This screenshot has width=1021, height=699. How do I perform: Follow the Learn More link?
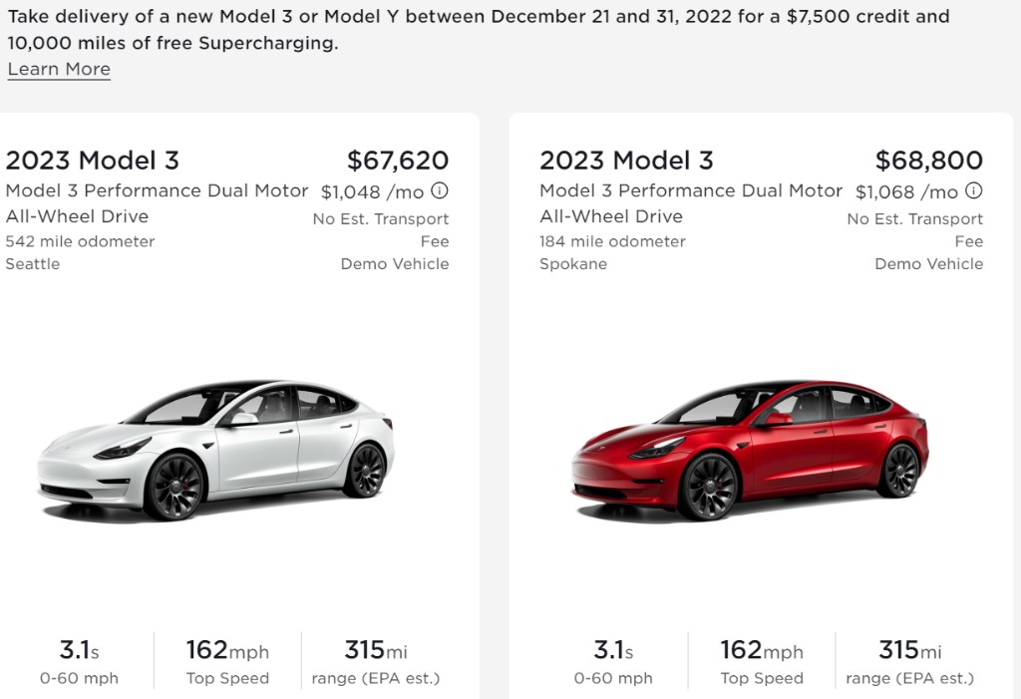[x=59, y=69]
